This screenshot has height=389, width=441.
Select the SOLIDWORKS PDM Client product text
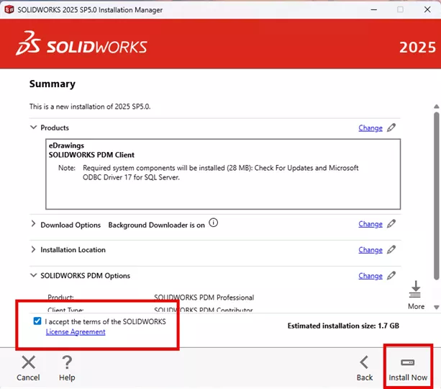coord(91,155)
